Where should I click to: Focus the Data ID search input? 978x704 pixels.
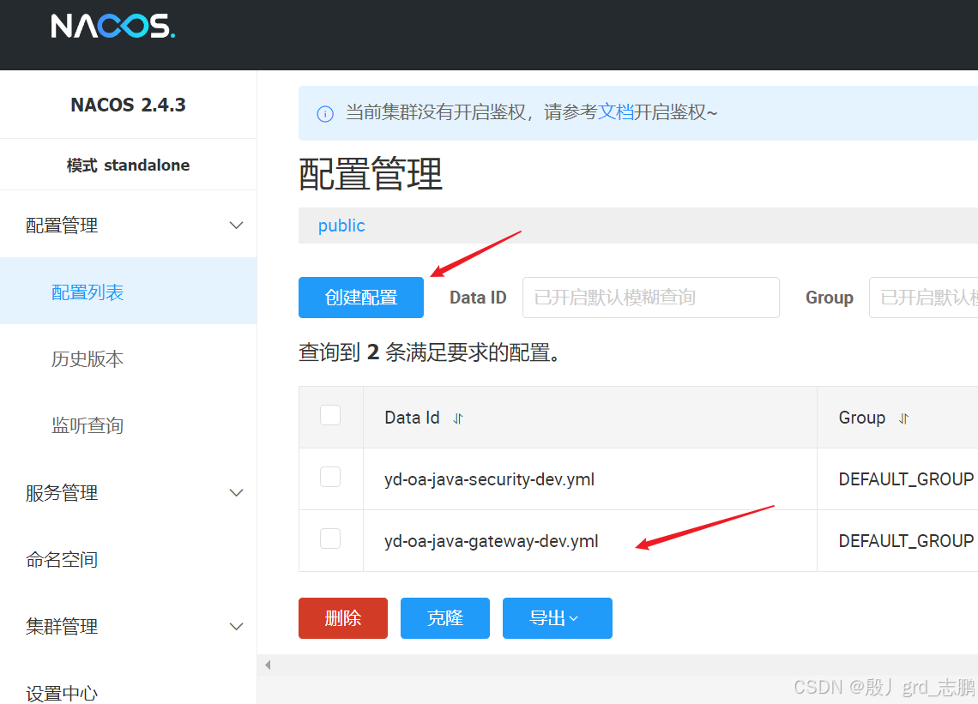pyautogui.click(x=650, y=298)
